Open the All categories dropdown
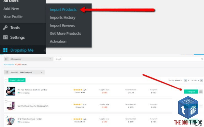 tap(28, 59)
